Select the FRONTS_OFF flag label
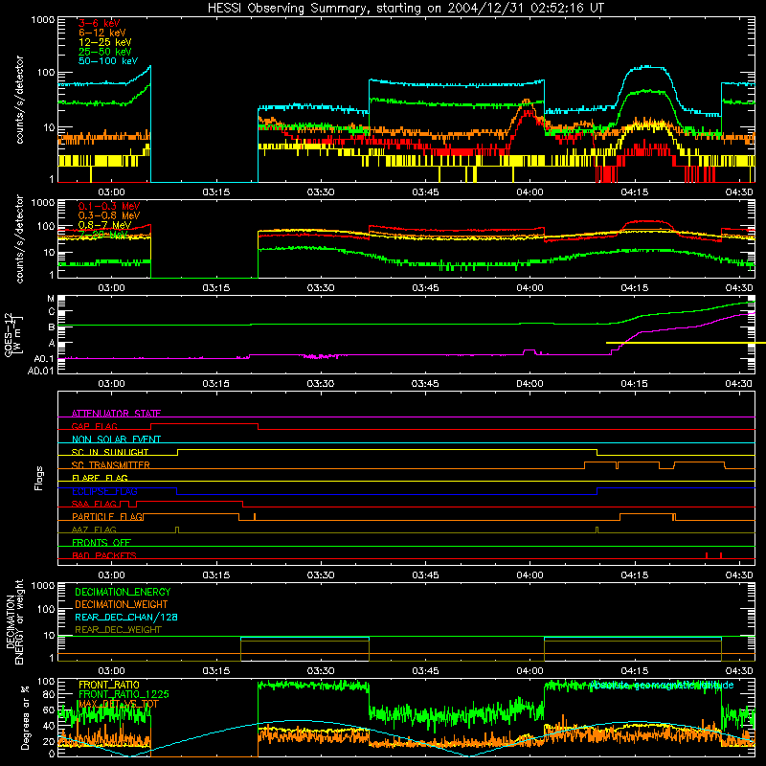This screenshot has height=766, width=766. point(101,542)
